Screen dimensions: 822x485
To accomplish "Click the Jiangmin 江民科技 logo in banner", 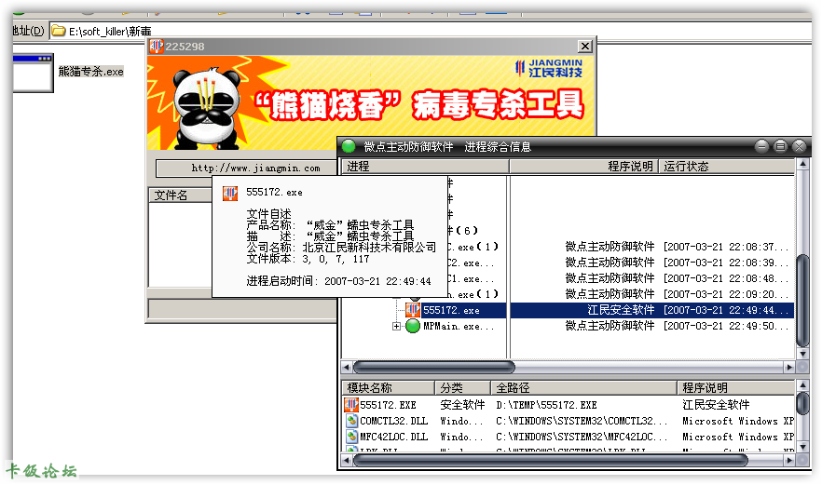I will coord(549,68).
